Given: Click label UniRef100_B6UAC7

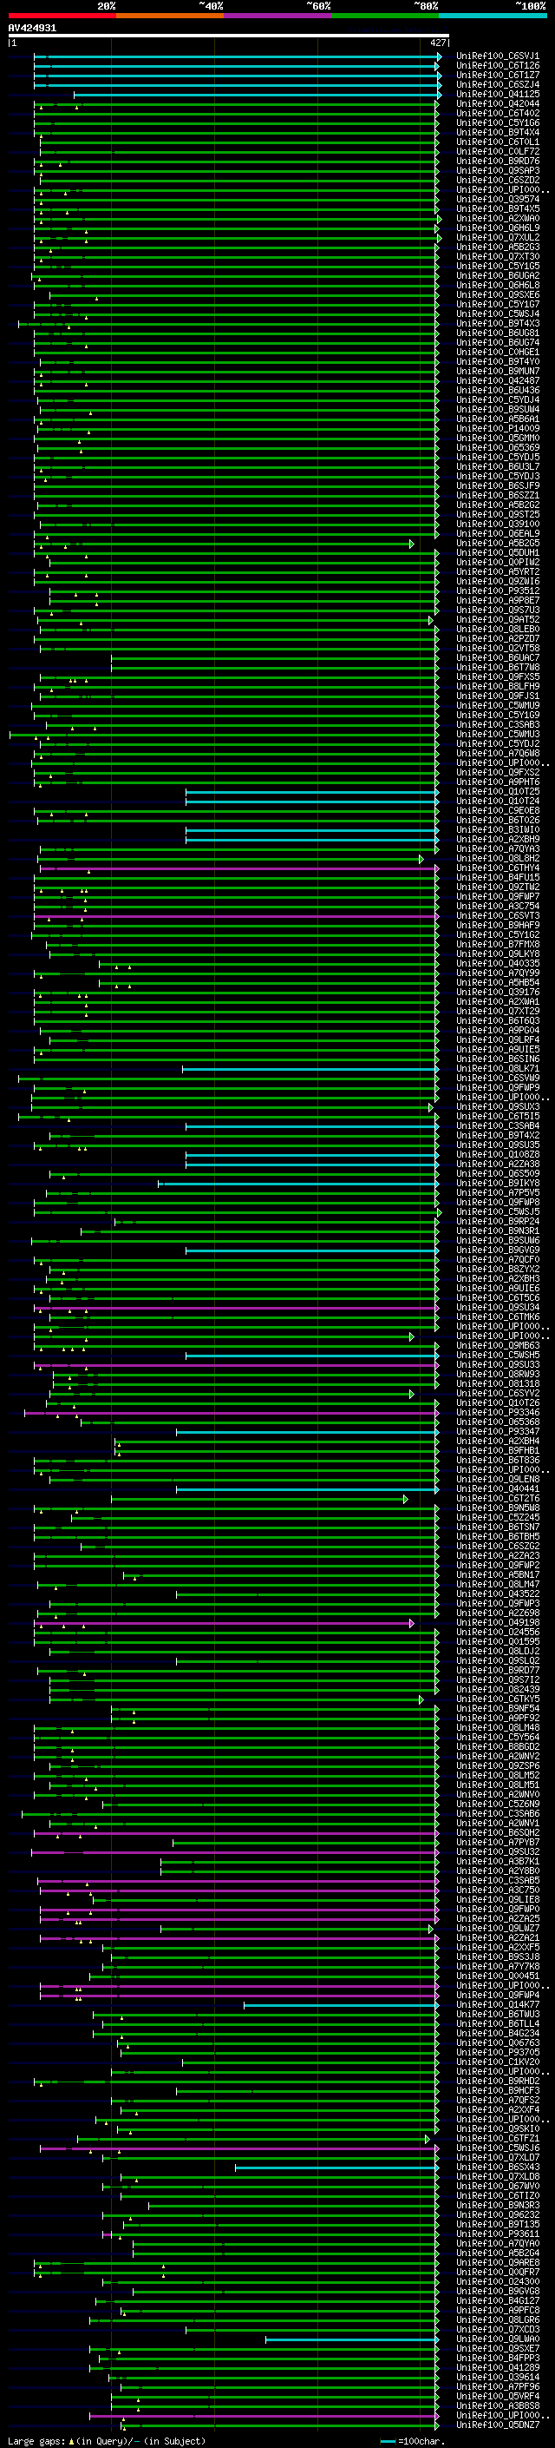Looking at the screenshot, I should click(x=497, y=658).
